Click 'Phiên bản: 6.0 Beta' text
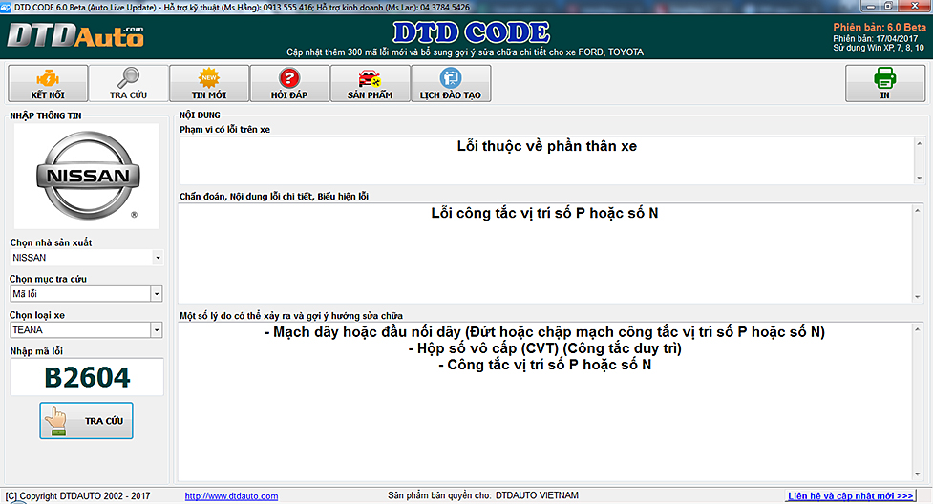933x504 pixels. tap(880, 28)
